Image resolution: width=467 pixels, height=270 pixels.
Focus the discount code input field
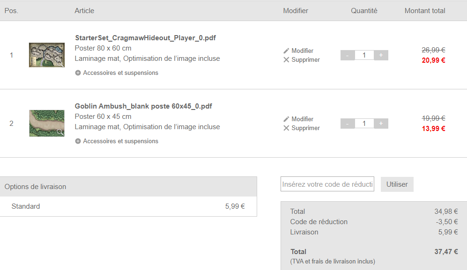click(327, 184)
